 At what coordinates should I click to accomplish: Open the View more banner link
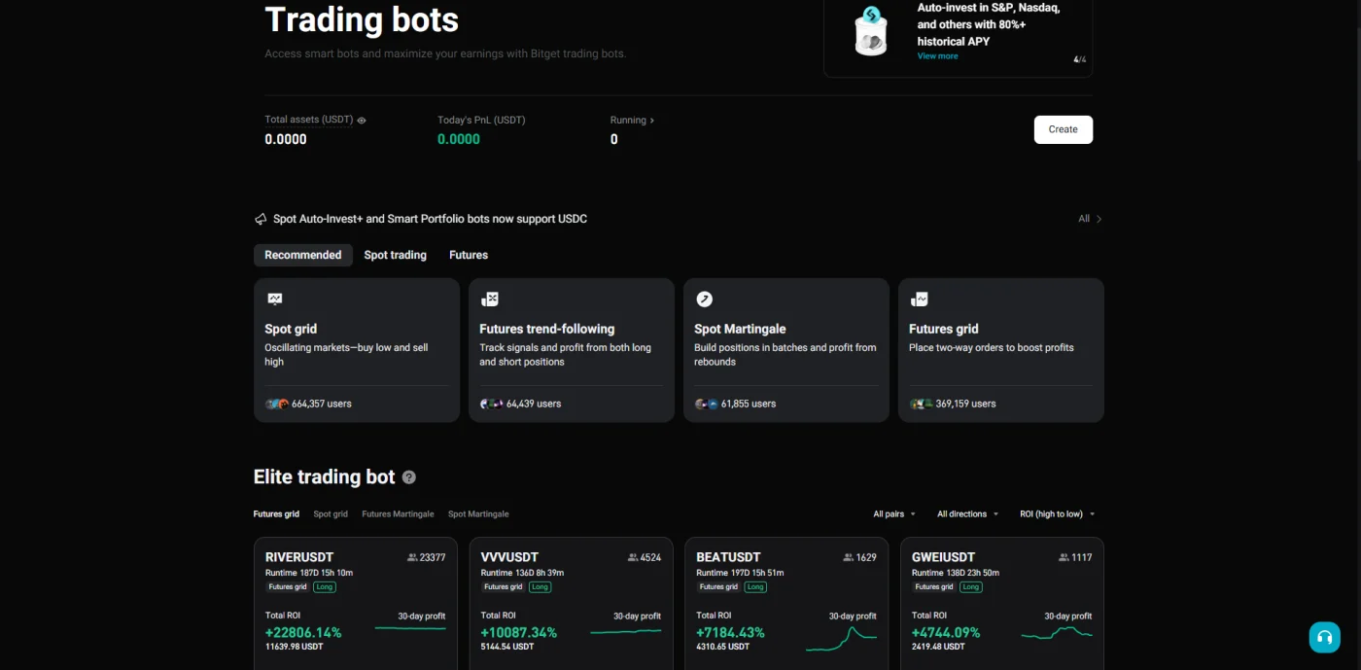937,56
